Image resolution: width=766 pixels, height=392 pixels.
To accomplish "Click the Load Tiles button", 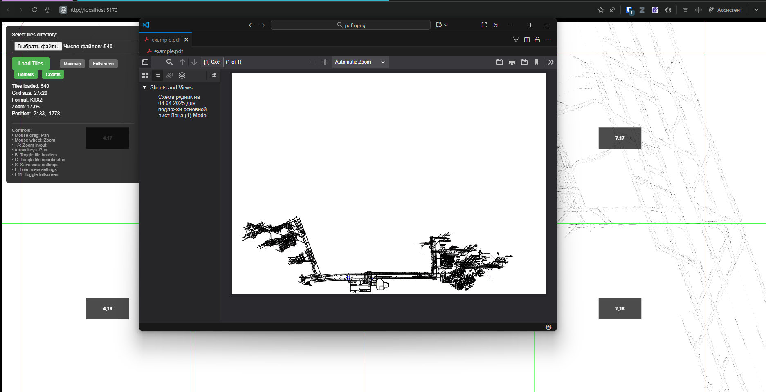I will pyautogui.click(x=31, y=63).
